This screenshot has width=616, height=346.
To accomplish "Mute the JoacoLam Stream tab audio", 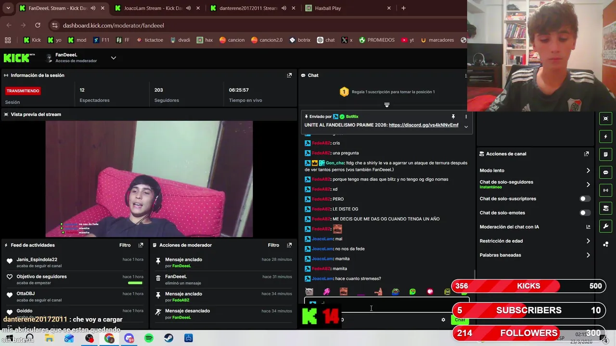I will click(188, 8).
